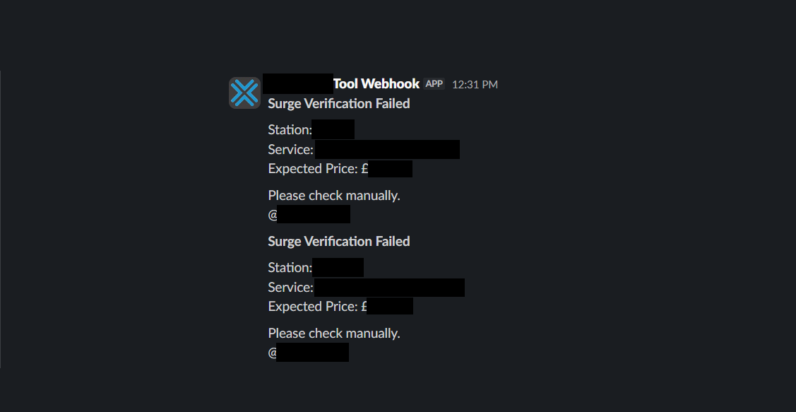Click the second Please check manually line

[x=334, y=334]
